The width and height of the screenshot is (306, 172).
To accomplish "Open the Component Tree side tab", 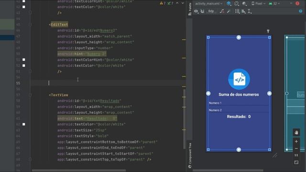I will (x=190, y=155).
